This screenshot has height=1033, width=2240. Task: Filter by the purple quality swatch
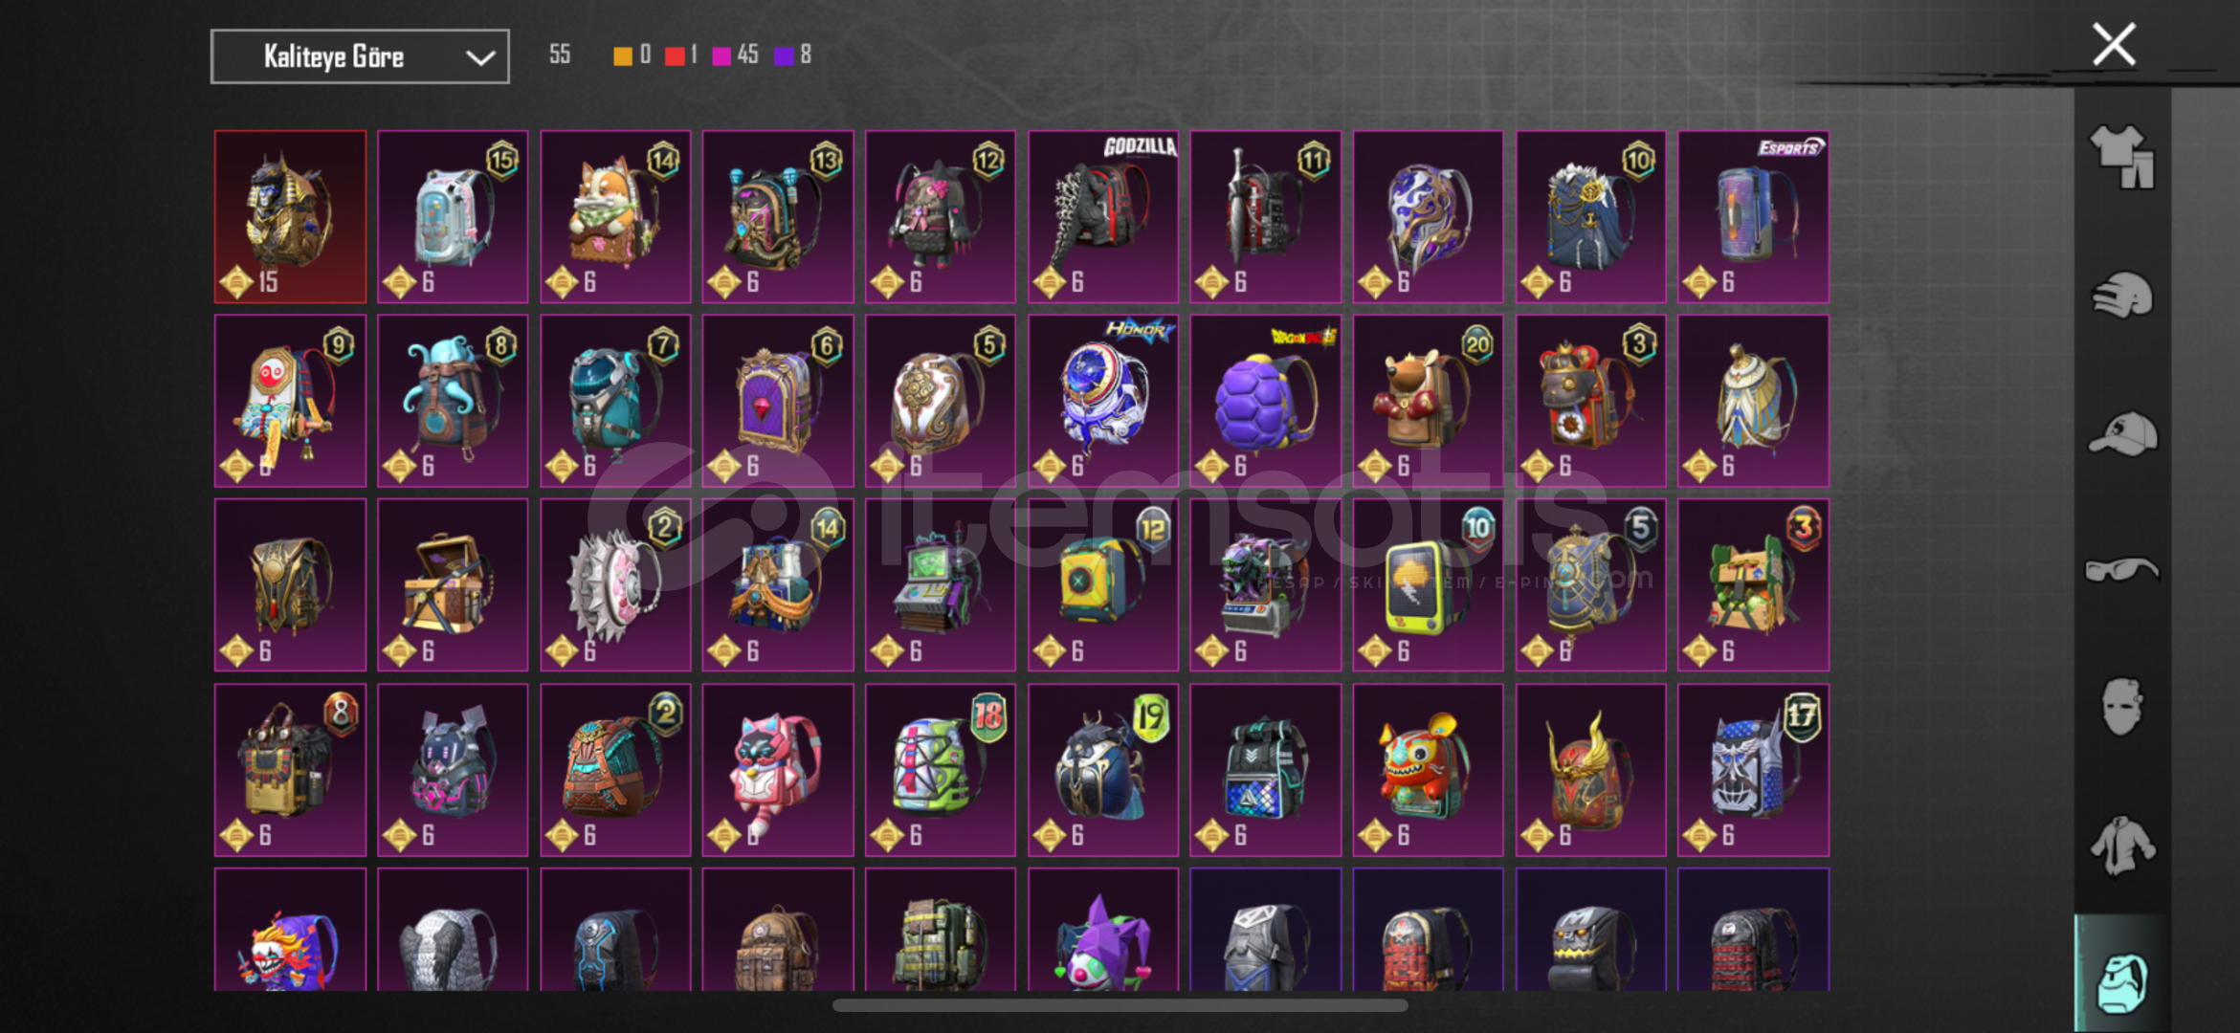[x=784, y=55]
